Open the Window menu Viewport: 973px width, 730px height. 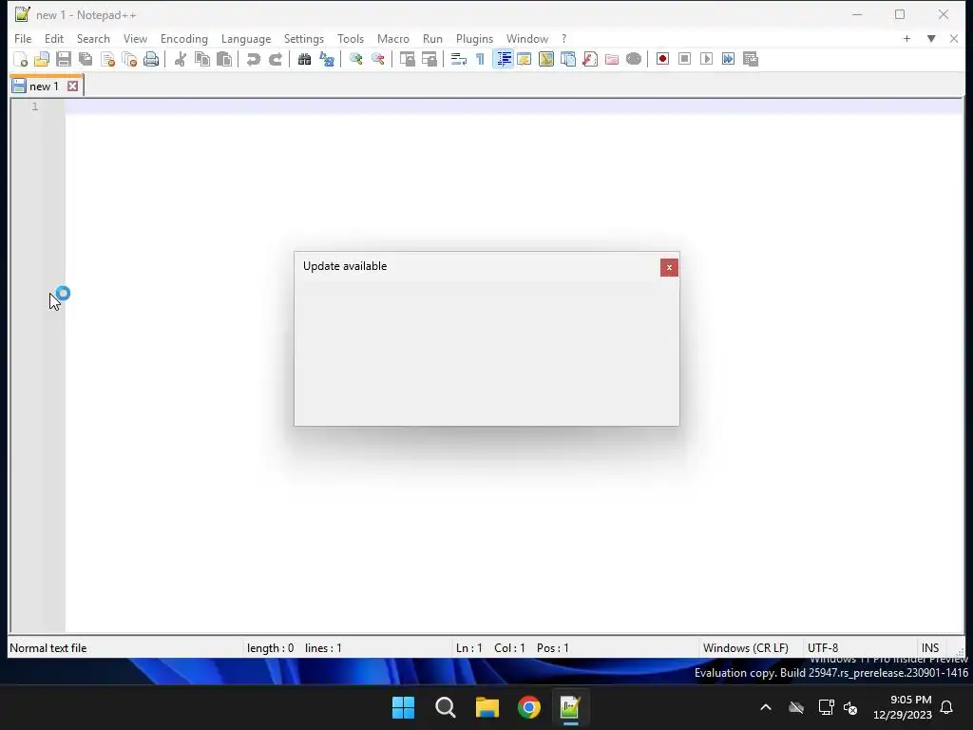coord(526,38)
